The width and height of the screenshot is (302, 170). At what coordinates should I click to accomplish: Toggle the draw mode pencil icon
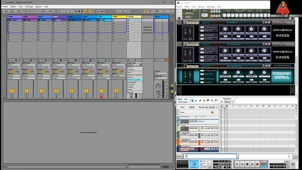click(x=143, y=11)
